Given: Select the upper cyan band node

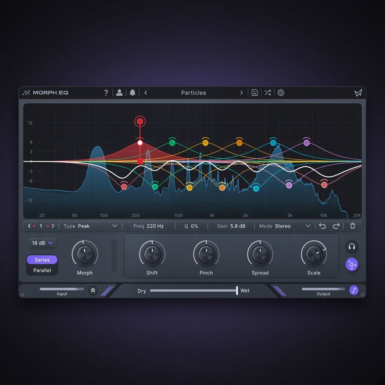Looking at the screenshot, I should click(x=273, y=142).
